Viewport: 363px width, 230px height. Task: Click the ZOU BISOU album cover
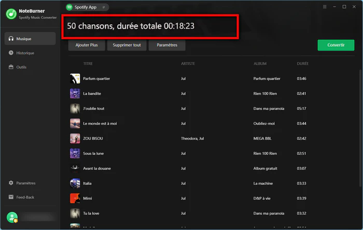[x=75, y=138]
